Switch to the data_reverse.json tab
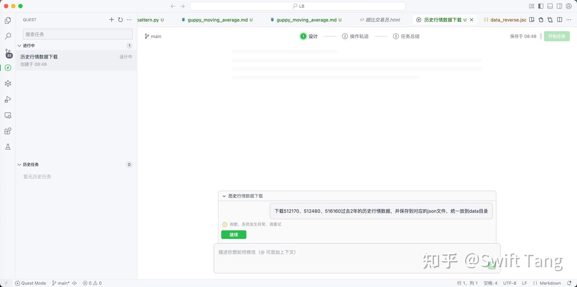The image size is (577, 287). (506, 20)
